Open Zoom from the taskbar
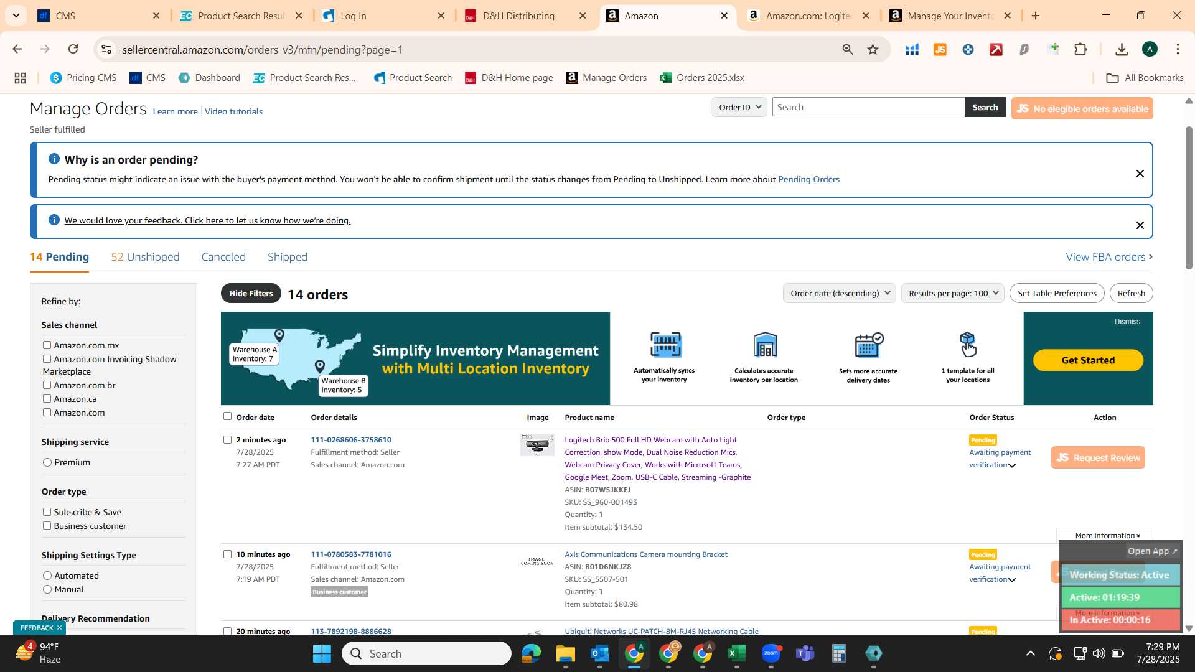 [771, 653]
